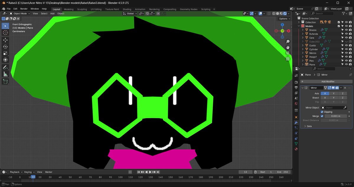Toggle Clipping checkbox in Mirror modifier
The image size is (354, 187).
click(322, 112)
